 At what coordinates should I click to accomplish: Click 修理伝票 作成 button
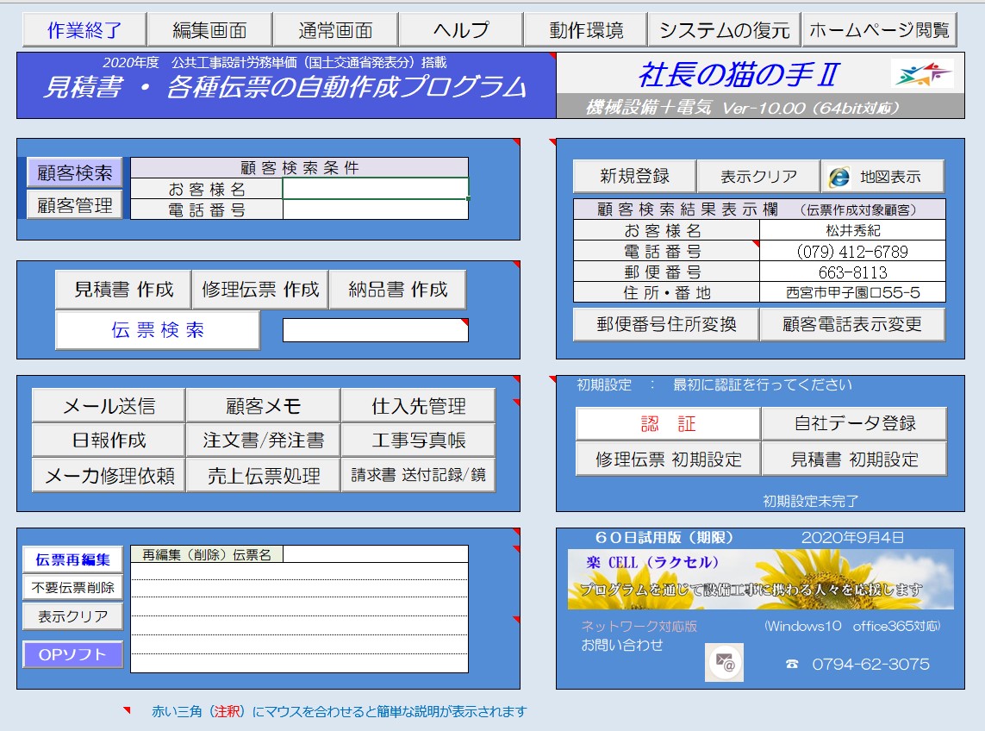coord(260,289)
